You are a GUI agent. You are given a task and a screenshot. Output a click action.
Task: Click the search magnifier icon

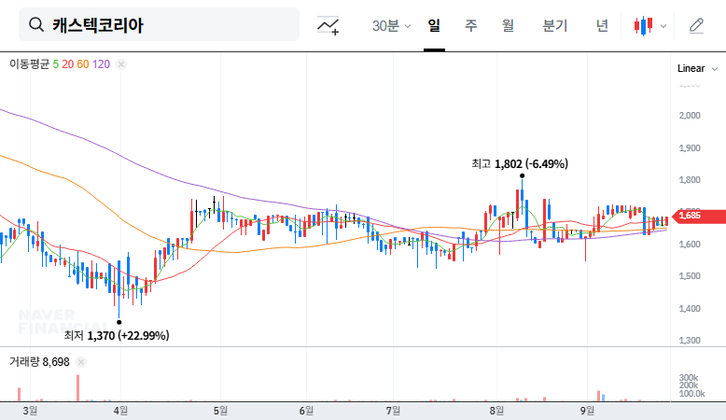click(36, 24)
